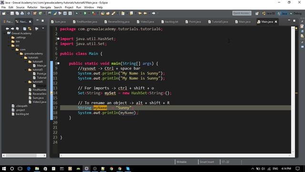This screenshot has width=305, height=172.
Task: Open Navigator's View Menu dropdown arrow
Action: click(43, 29)
